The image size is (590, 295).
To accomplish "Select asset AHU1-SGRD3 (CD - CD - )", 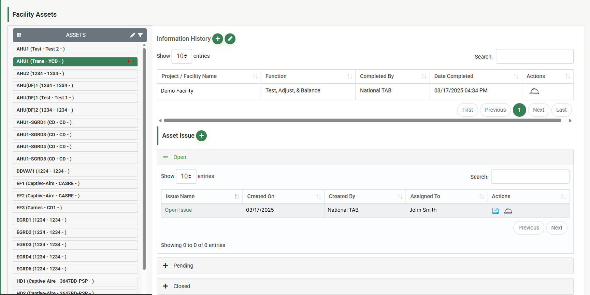I will pos(75,135).
